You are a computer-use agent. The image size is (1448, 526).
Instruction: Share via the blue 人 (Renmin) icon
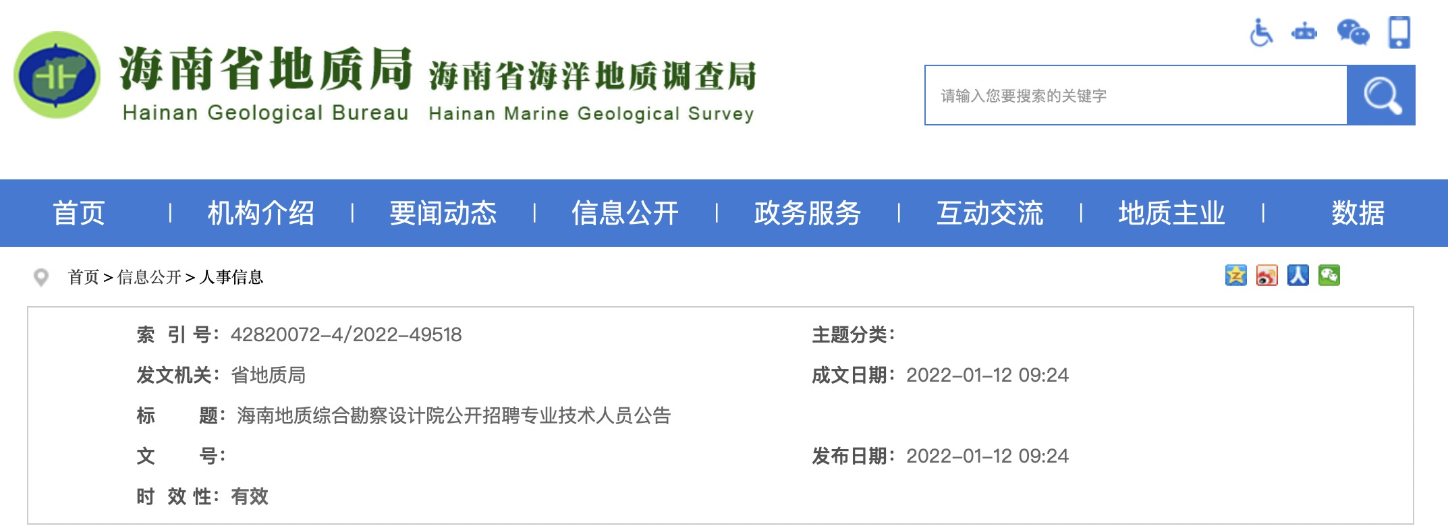pos(1298,275)
